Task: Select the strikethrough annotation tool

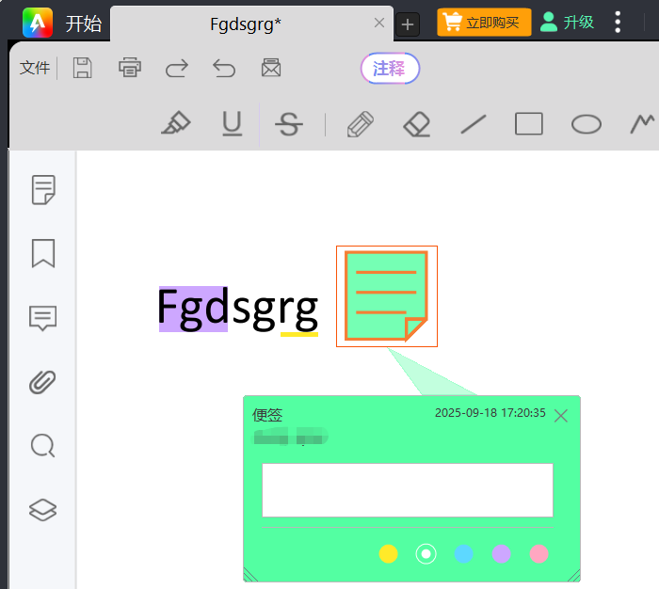Action: 289,124
